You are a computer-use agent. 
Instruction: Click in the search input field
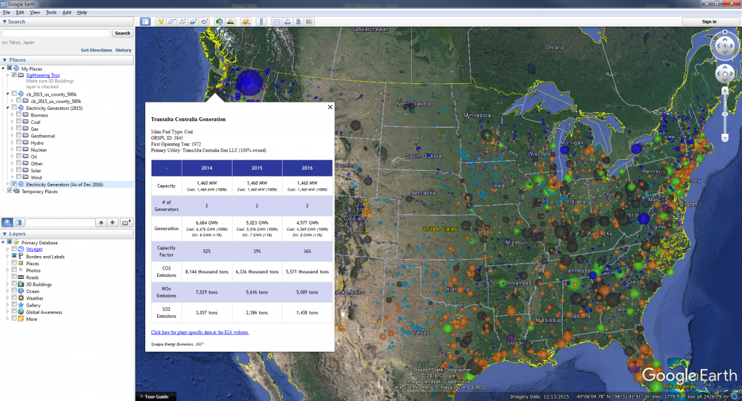point(56,33)
